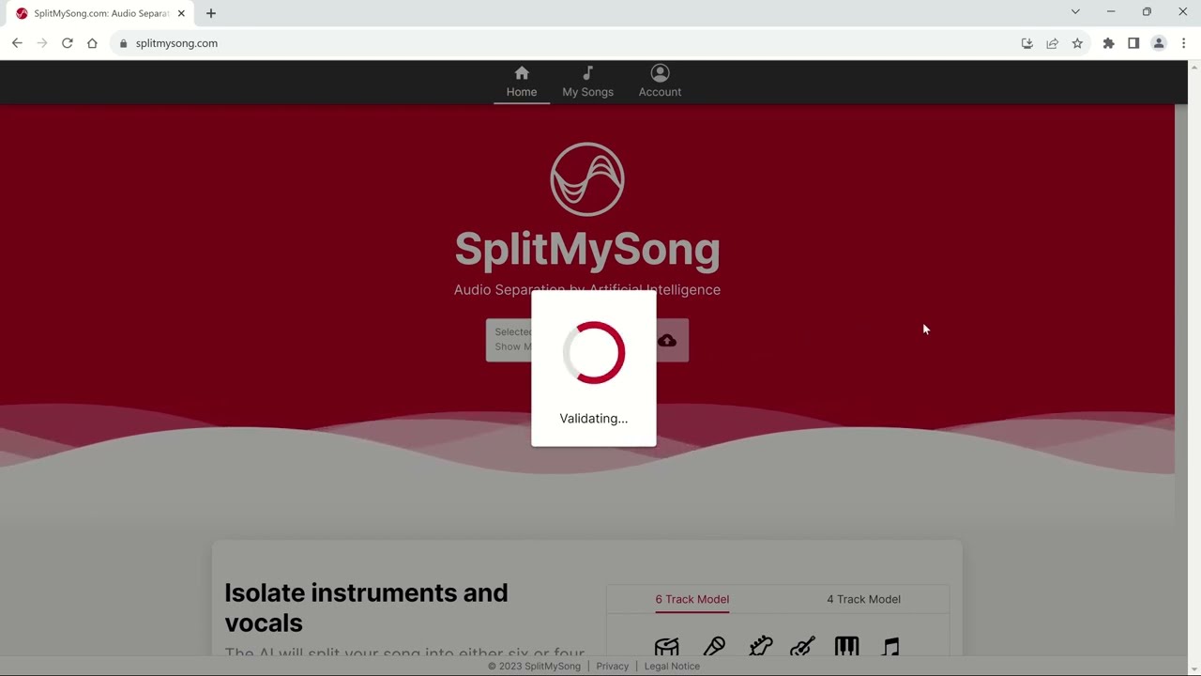Viewport: 1201px width, 676px height.
Task: Open the Legal Notice link
Action: click(672, 666)
